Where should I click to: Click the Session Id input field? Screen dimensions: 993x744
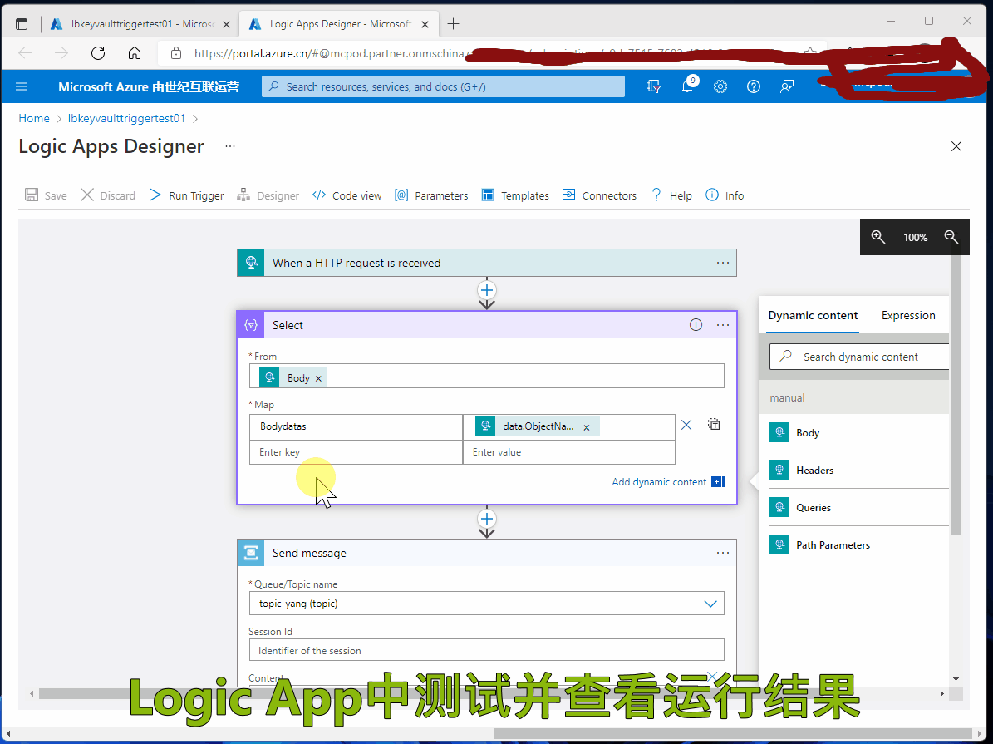point(486,650)
